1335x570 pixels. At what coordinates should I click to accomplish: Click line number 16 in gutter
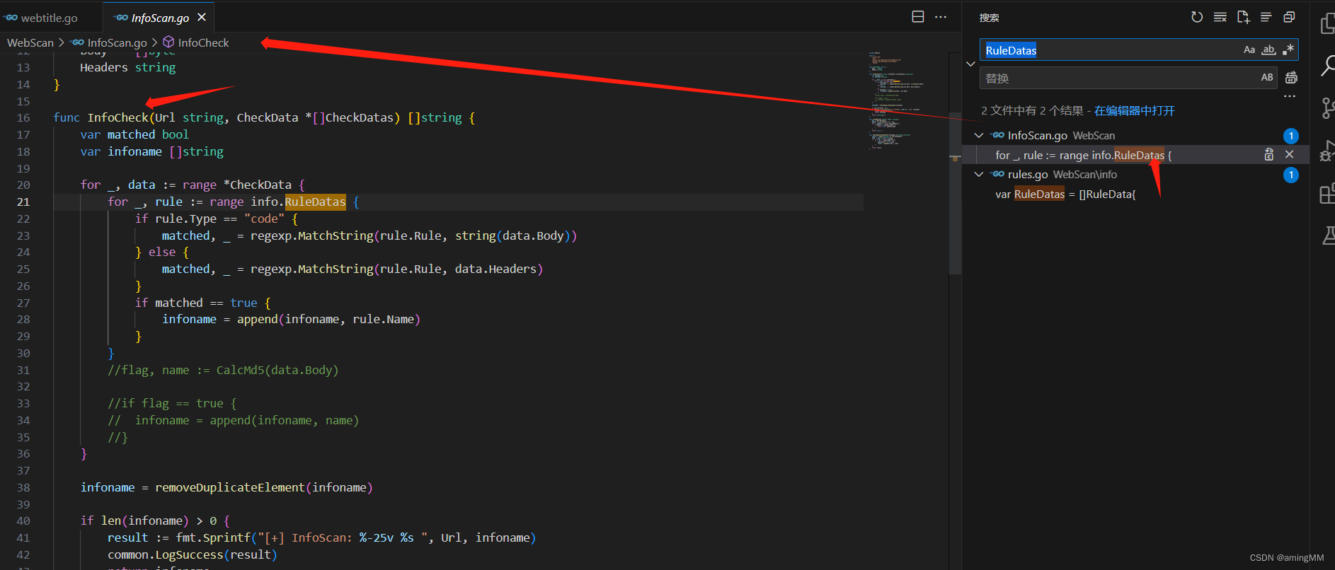click(x=23, y=117)
